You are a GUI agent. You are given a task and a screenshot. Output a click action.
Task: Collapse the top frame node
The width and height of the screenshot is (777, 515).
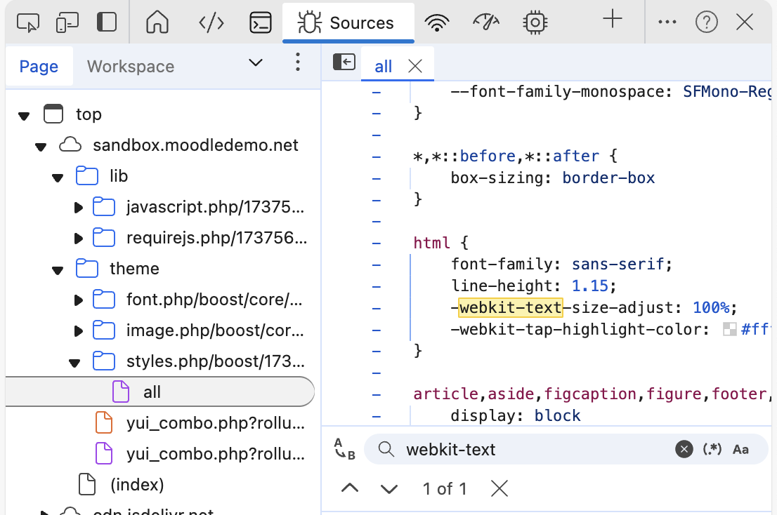pyautogui.click(x=24, y=116)
